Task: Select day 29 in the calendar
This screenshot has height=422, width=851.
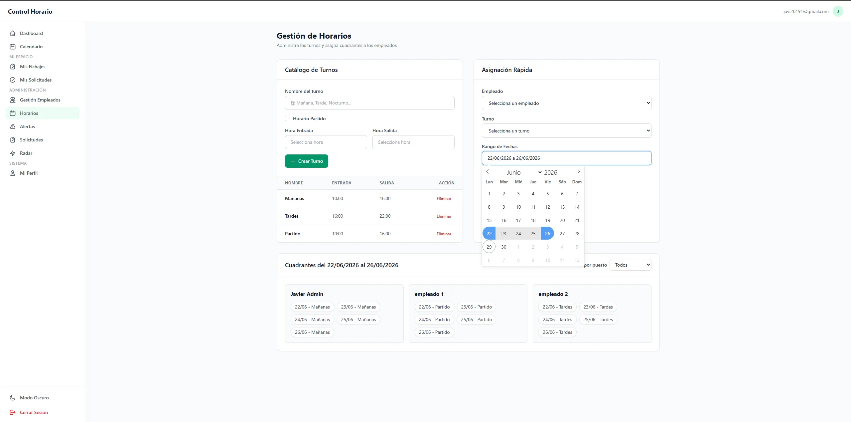Action: (489, 247)
